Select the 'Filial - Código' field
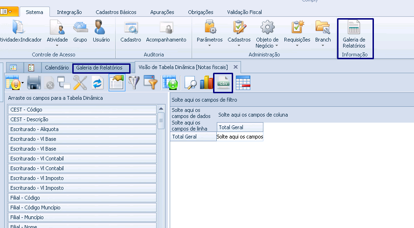This screenshot has height=228, width=414. 82,198
